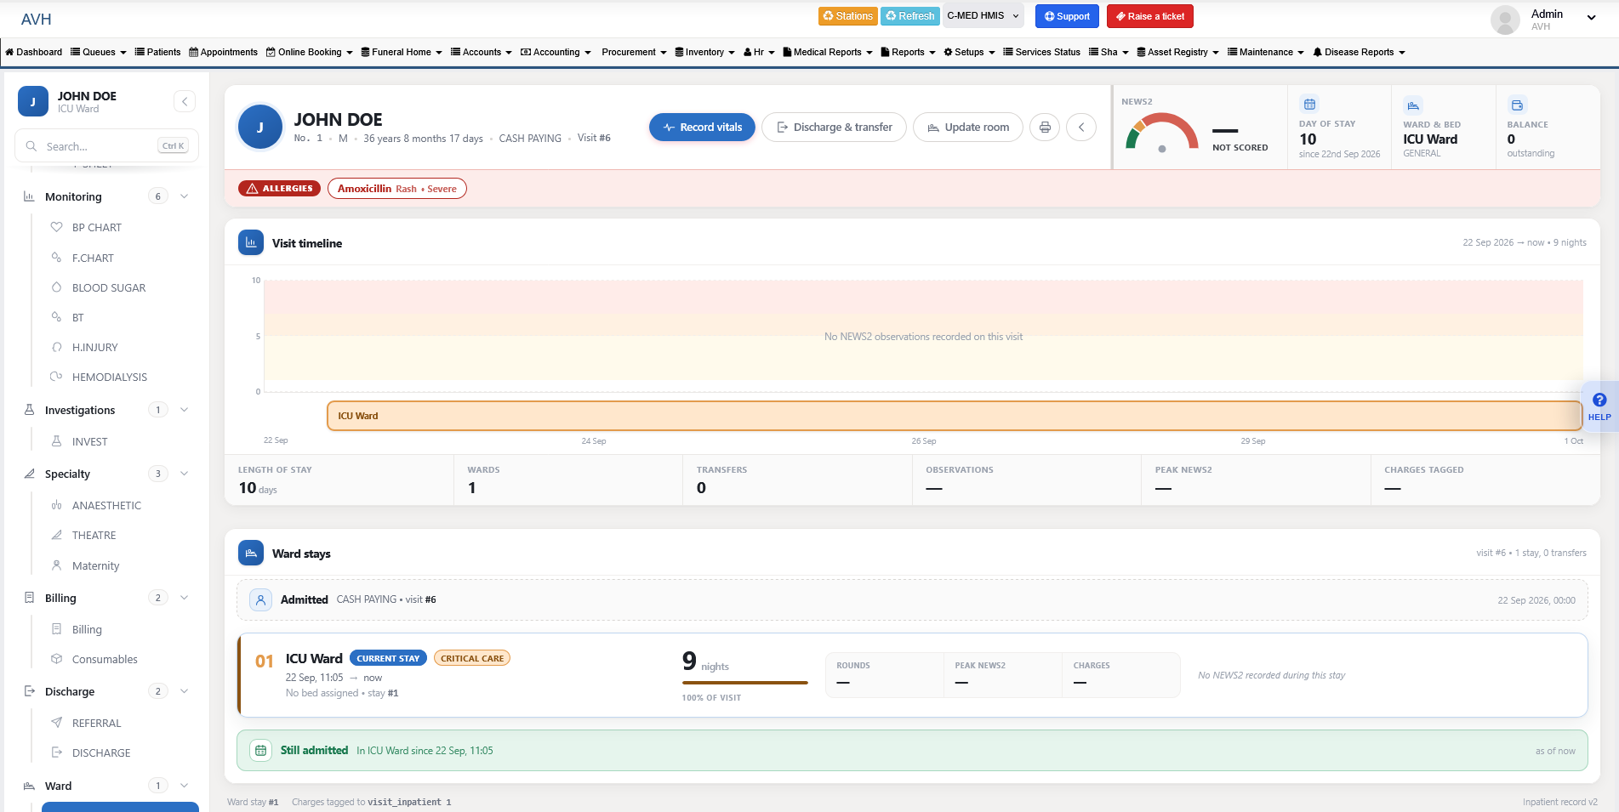Click the Amoxicillin allergy tag
Viewport: 1619px width, 812px height.
(397, 189)
